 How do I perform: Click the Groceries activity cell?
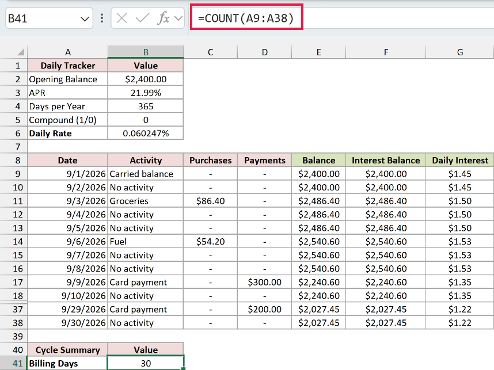(146, 201)
